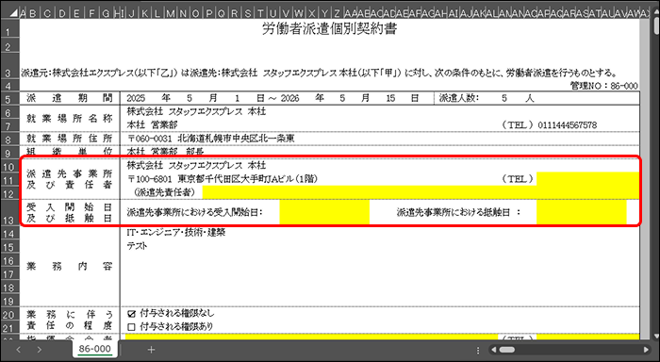
Task: Check the 付与される権限あり checkbox
Action: click(x=132, y=326)
